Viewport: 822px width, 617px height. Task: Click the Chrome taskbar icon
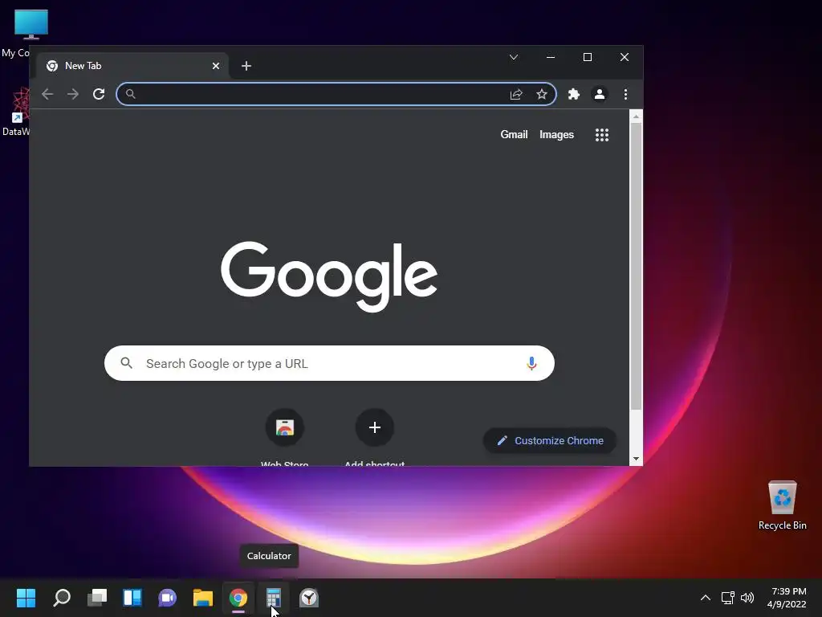(x=238, y=598)
